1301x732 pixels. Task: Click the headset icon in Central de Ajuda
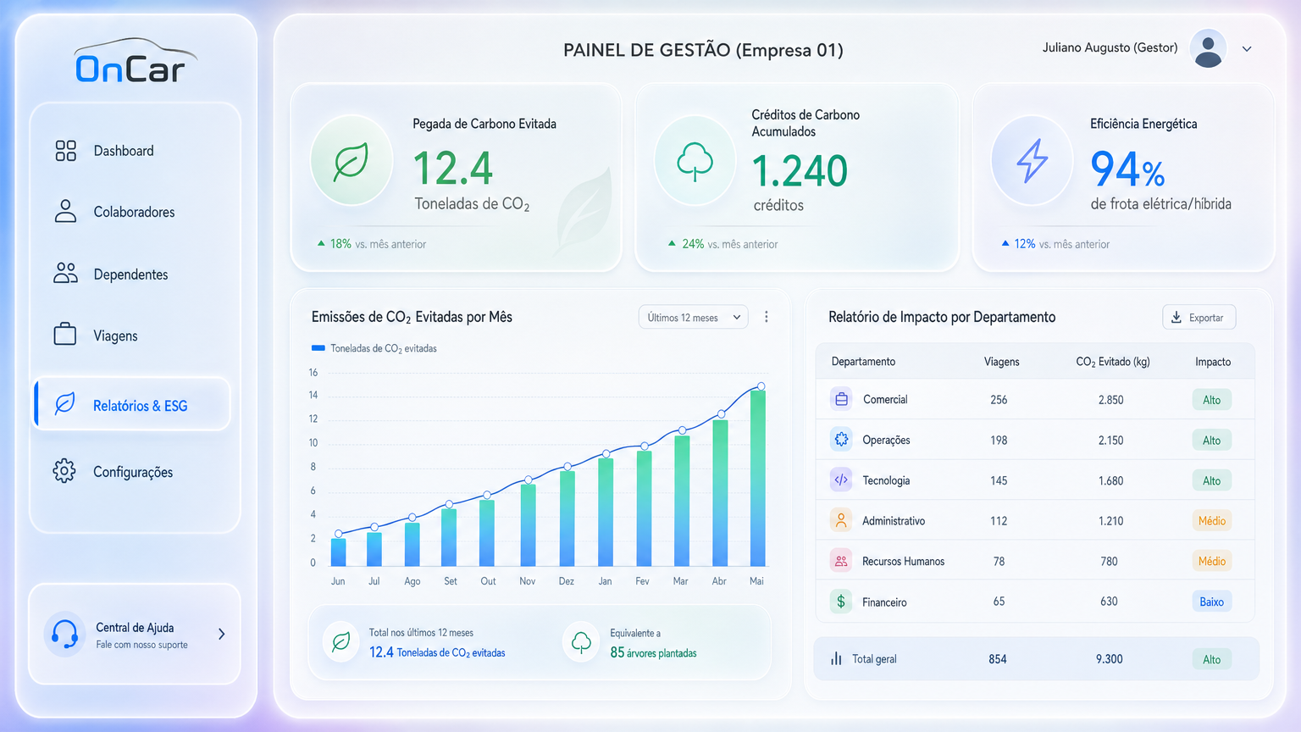(x=64, y=634)
